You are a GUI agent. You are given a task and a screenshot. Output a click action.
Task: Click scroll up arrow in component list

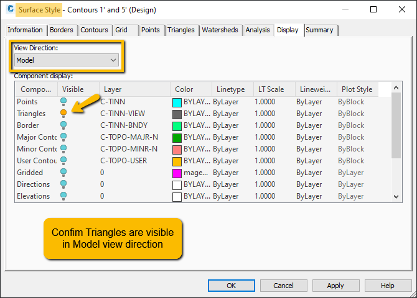[x=396, y=88]
